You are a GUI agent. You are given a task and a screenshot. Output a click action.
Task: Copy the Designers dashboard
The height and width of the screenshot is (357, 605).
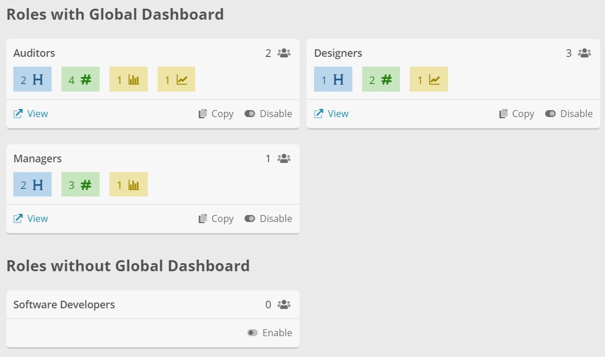tap(517, 114)
